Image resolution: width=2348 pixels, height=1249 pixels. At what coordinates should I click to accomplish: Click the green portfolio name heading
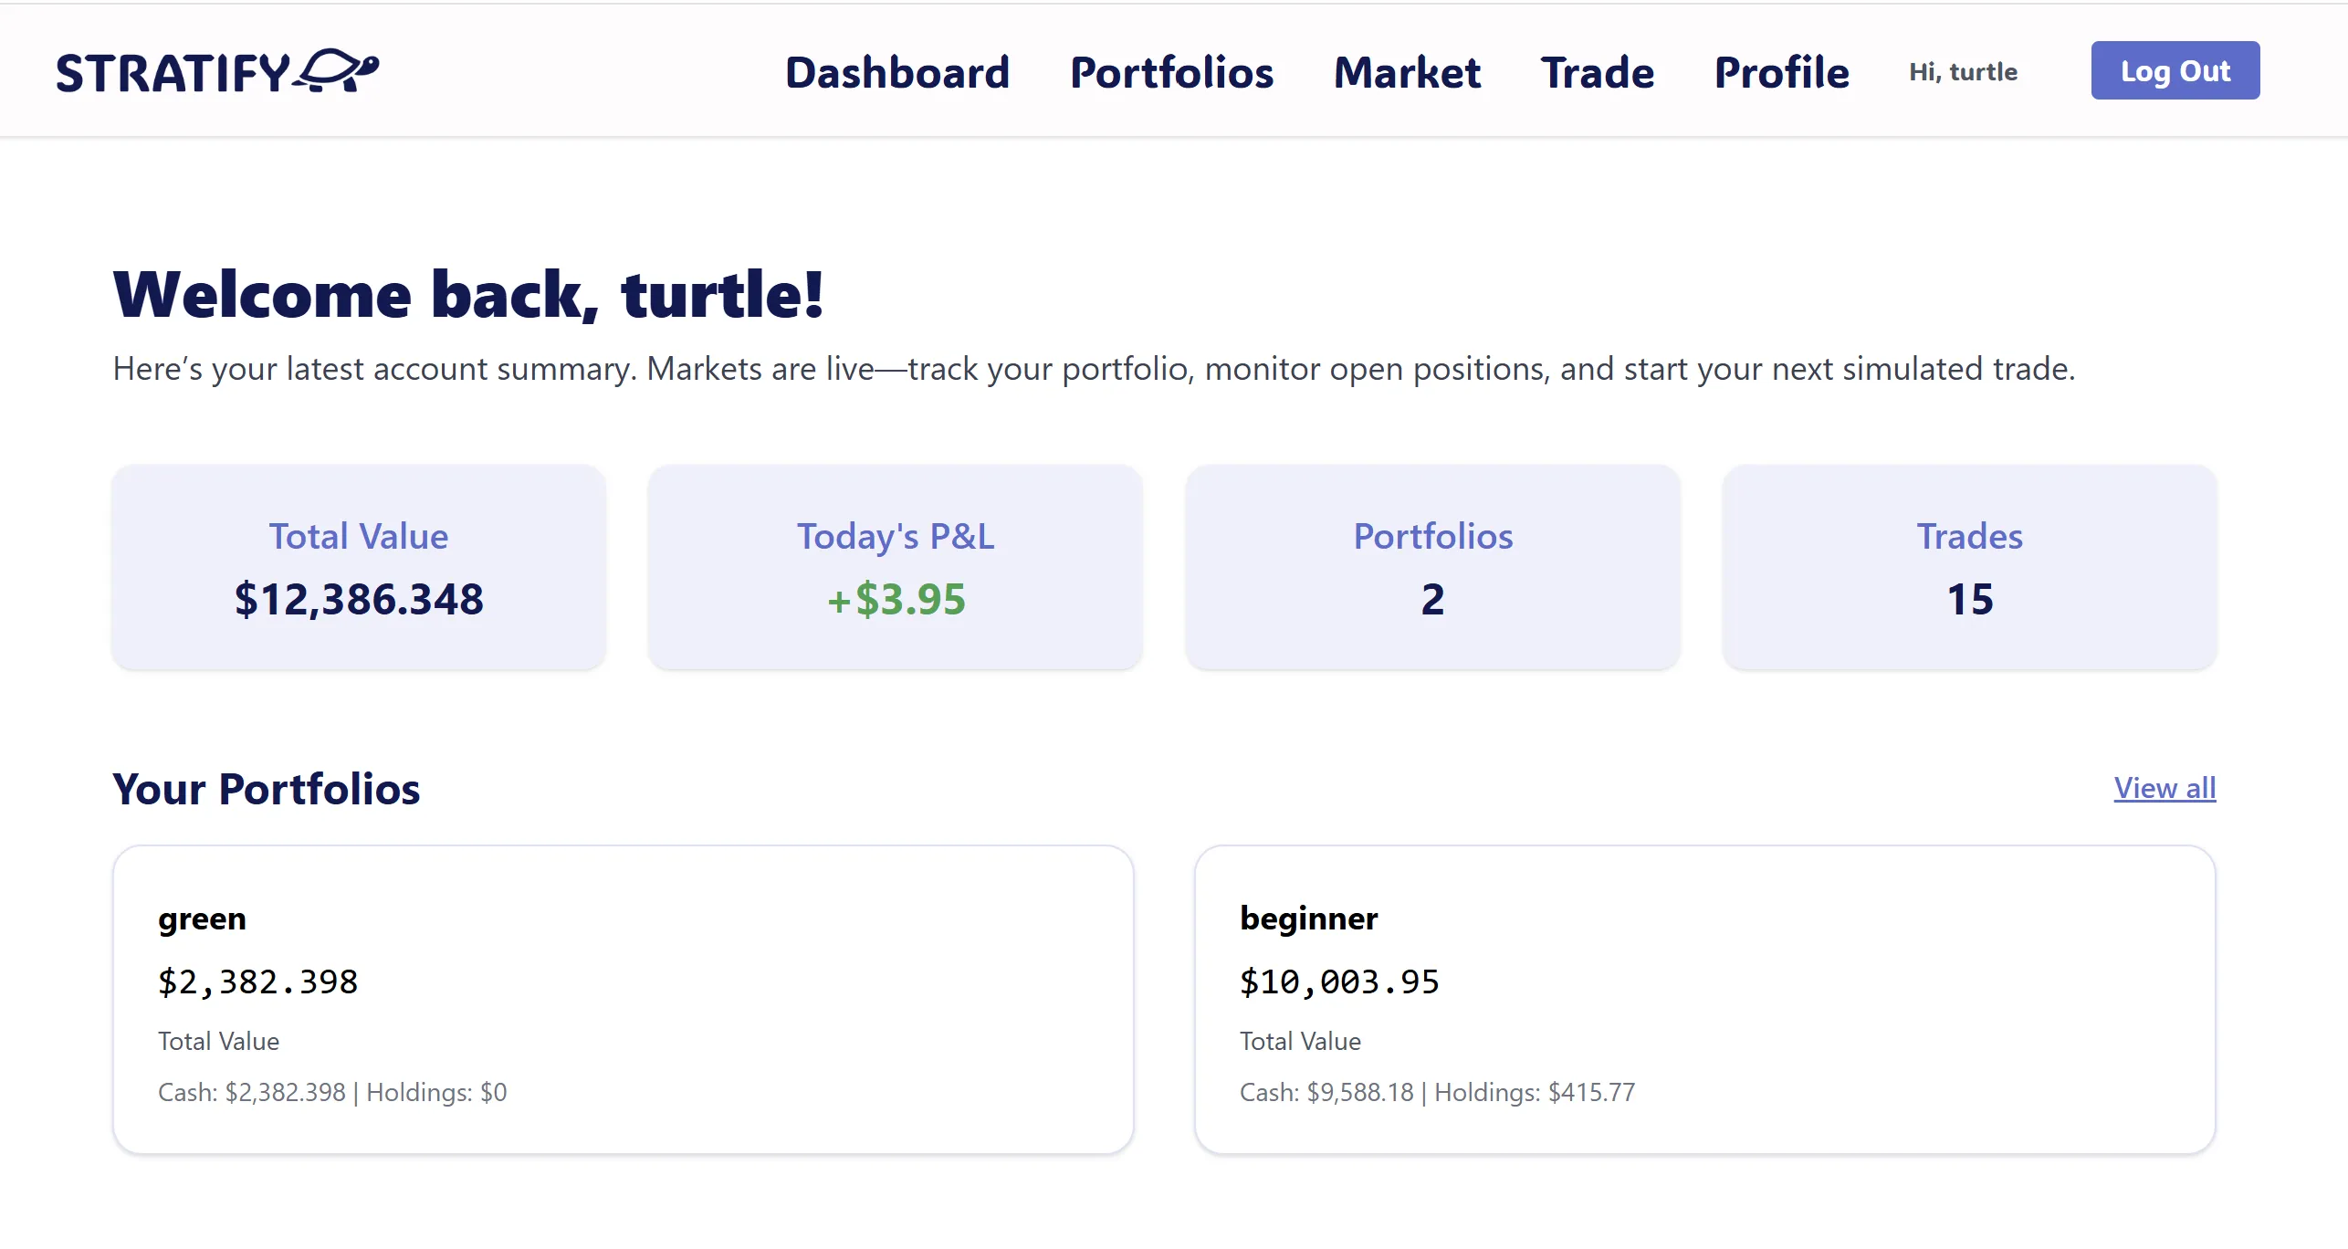(202, 918)
